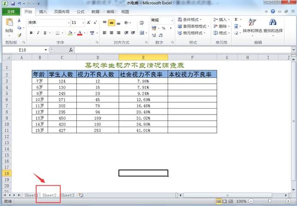Open the font size dropdown
297x206 pixels.
[82, 22]
